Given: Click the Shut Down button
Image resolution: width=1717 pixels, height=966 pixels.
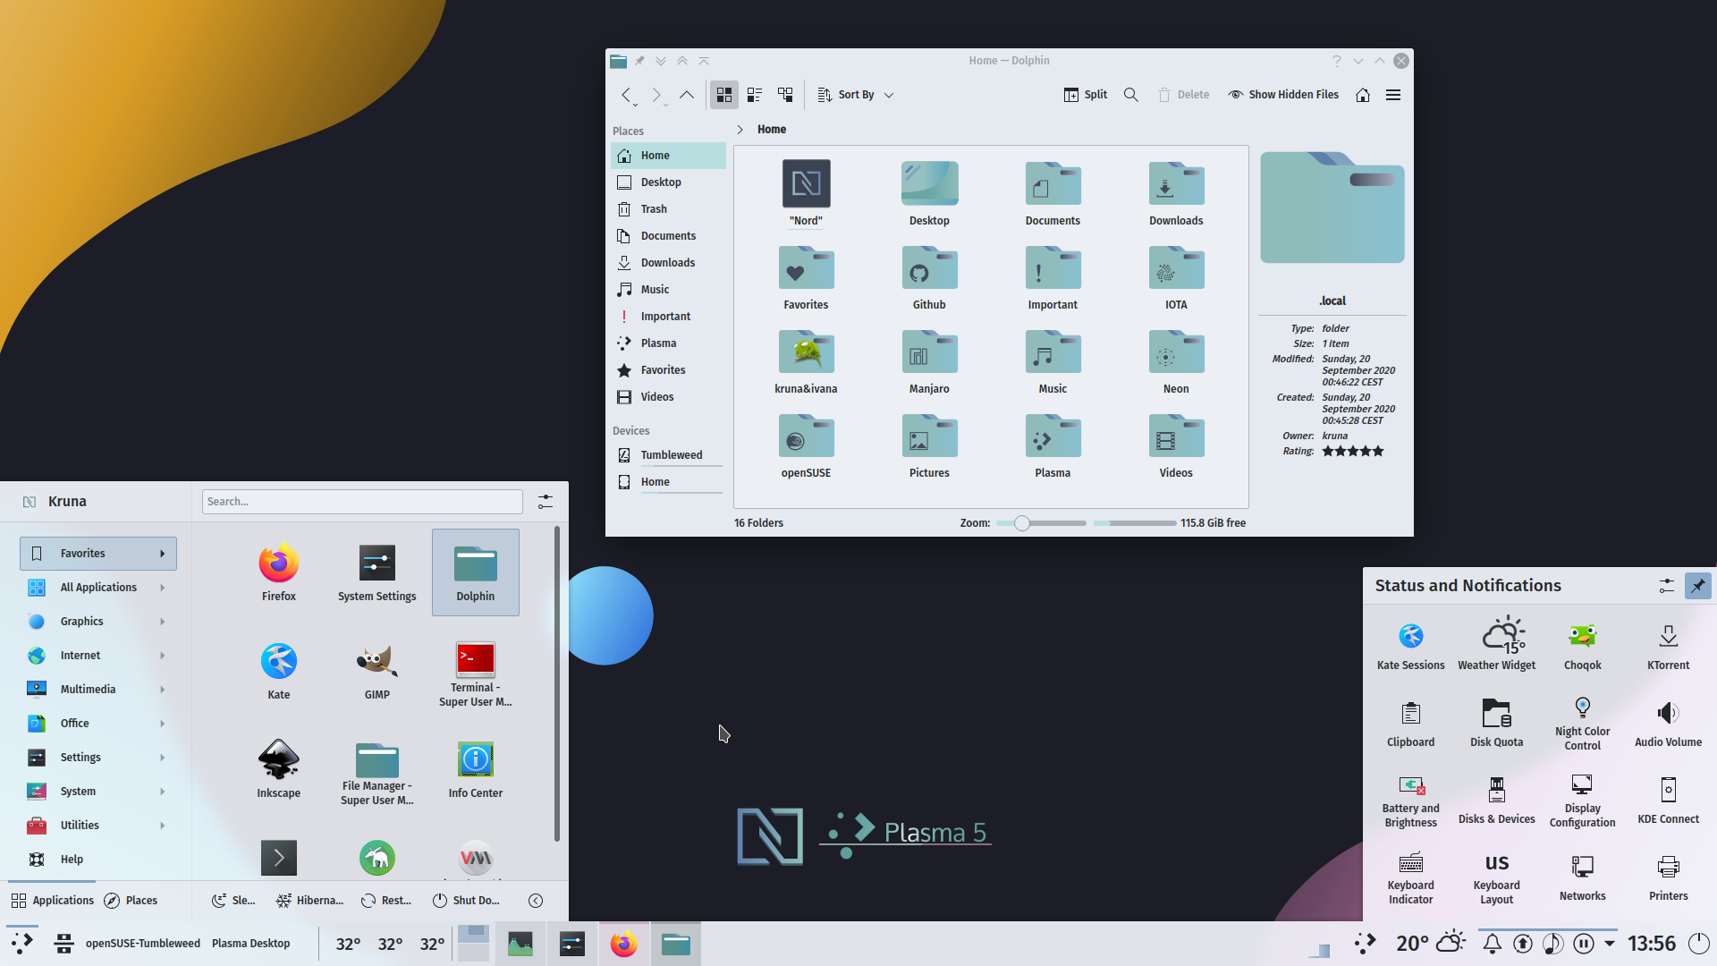Looking at the screenshot, I should tap(466, 901).
